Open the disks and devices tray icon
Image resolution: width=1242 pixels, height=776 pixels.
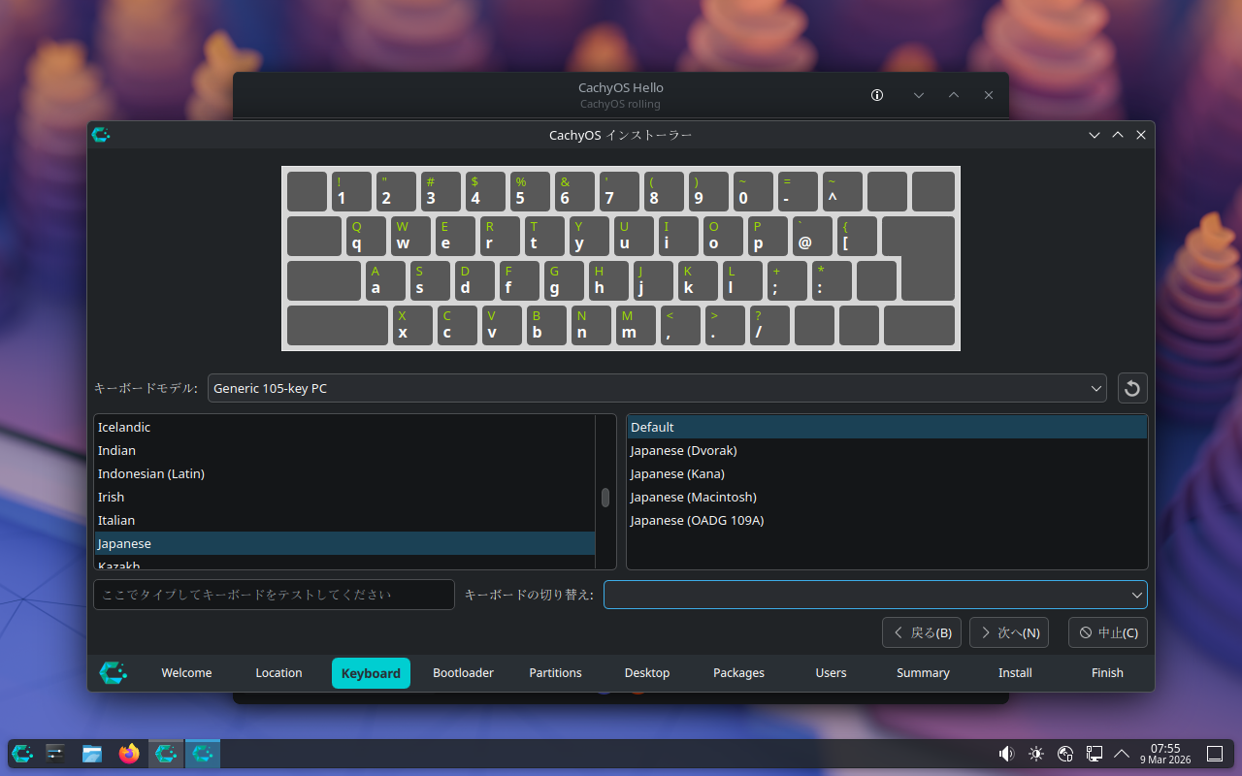1065,754
